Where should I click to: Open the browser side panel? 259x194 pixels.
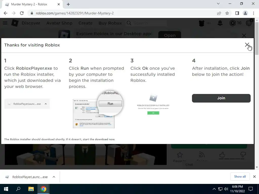coord(237,13)
